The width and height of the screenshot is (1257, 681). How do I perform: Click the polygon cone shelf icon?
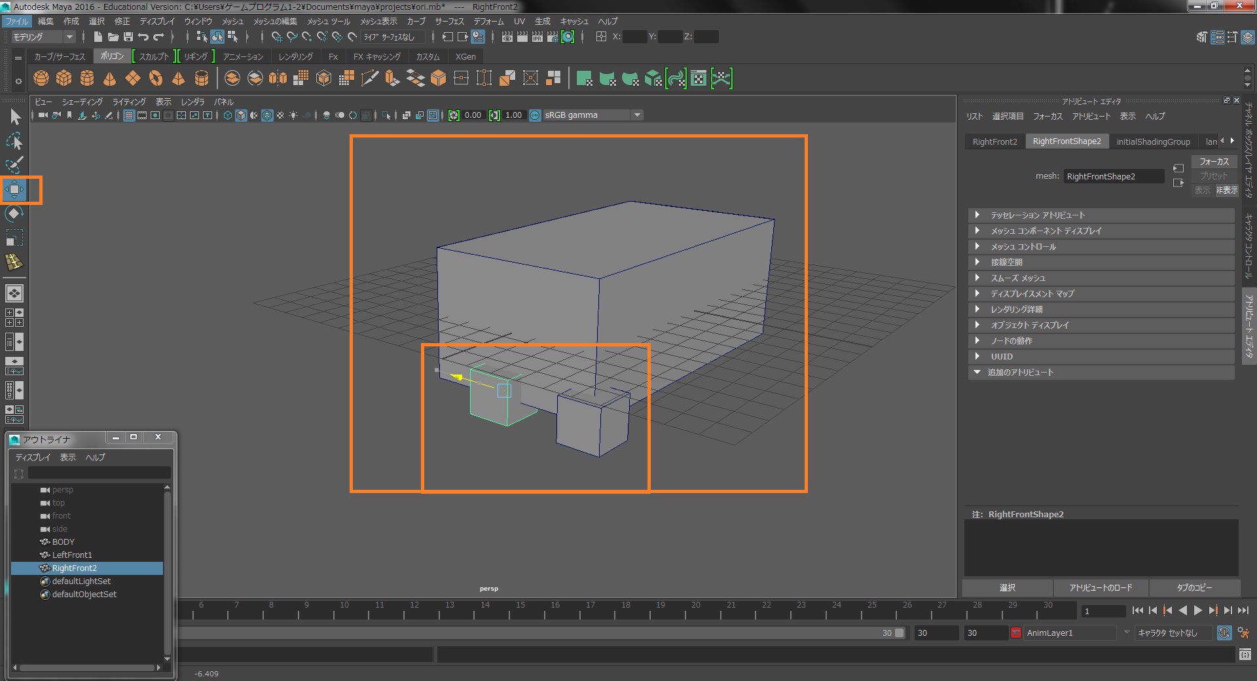(110, 79)
